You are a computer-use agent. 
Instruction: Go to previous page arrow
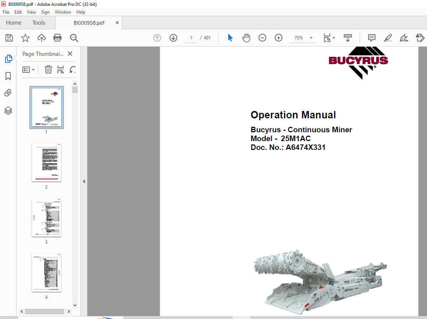(157, 38)
